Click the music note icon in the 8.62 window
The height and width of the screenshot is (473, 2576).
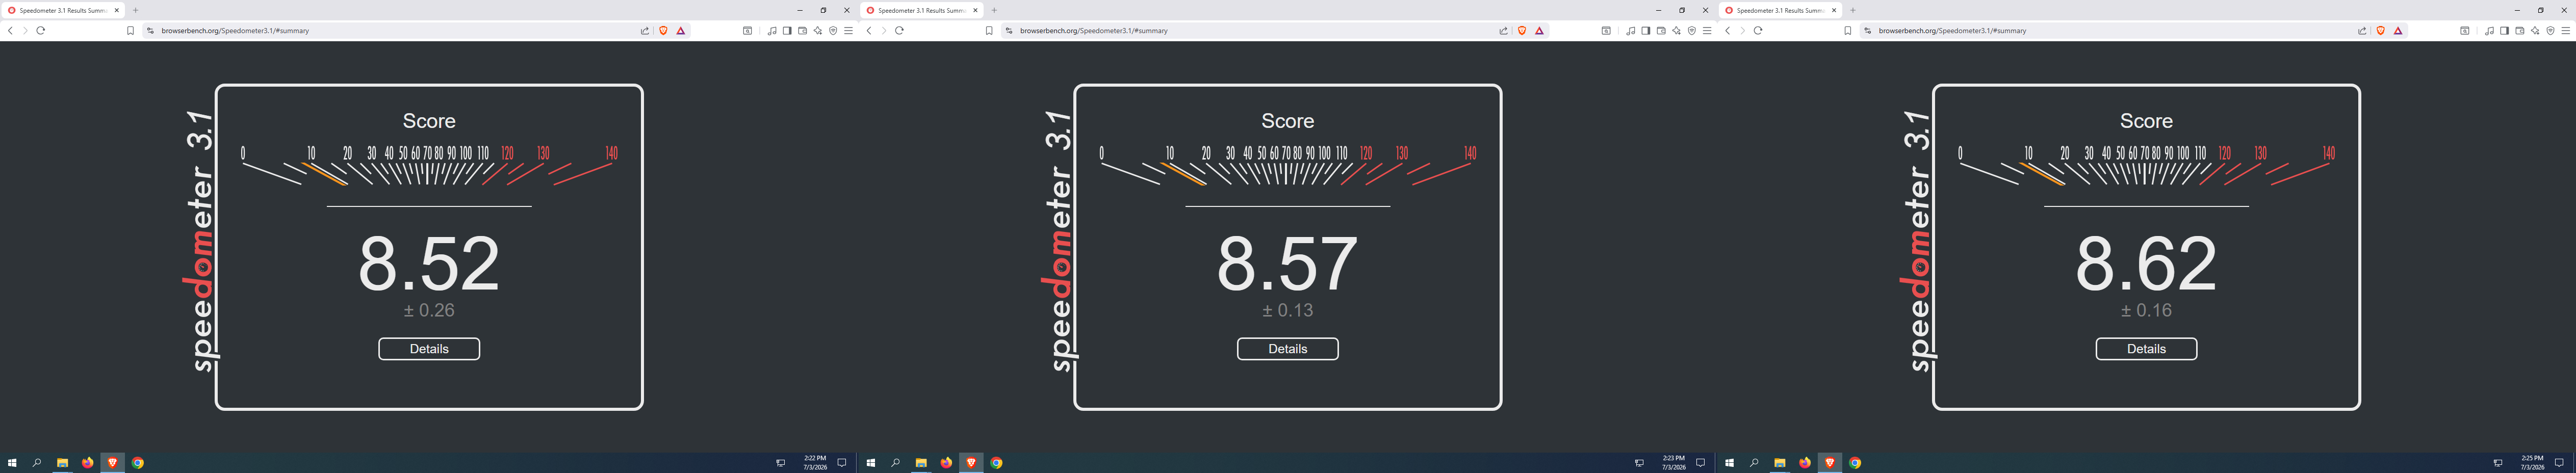tap(2489, 31)
